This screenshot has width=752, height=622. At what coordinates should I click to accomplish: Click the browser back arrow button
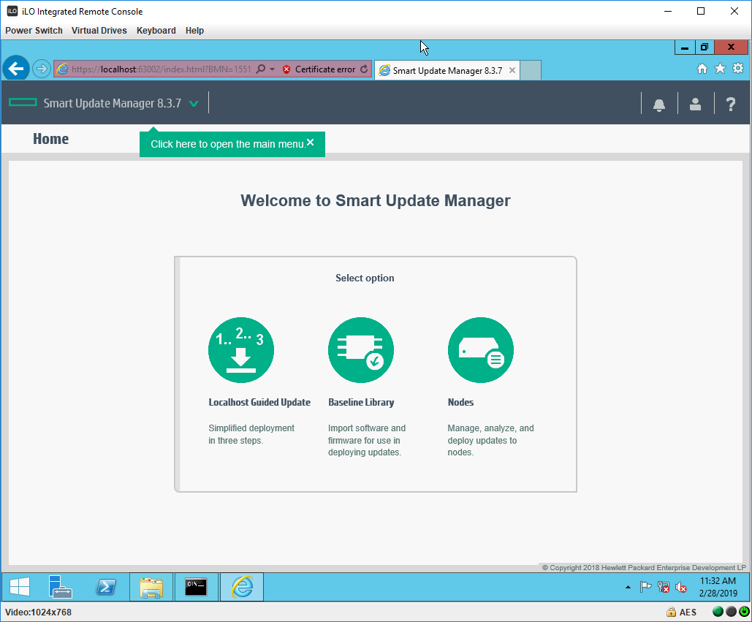pos(16,69)
